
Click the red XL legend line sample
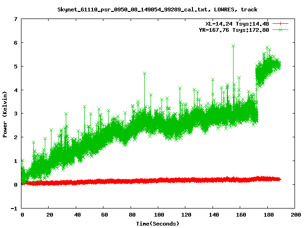click(x=281, y=23)
